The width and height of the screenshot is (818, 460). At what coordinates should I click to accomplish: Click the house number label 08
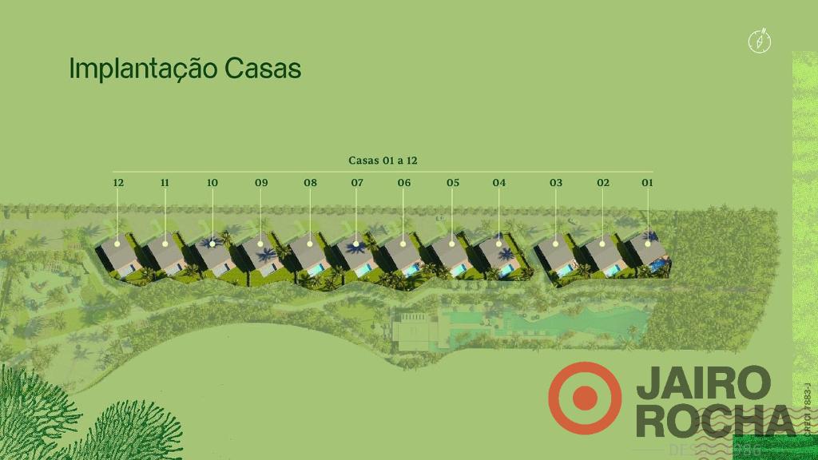click(310, 183)
